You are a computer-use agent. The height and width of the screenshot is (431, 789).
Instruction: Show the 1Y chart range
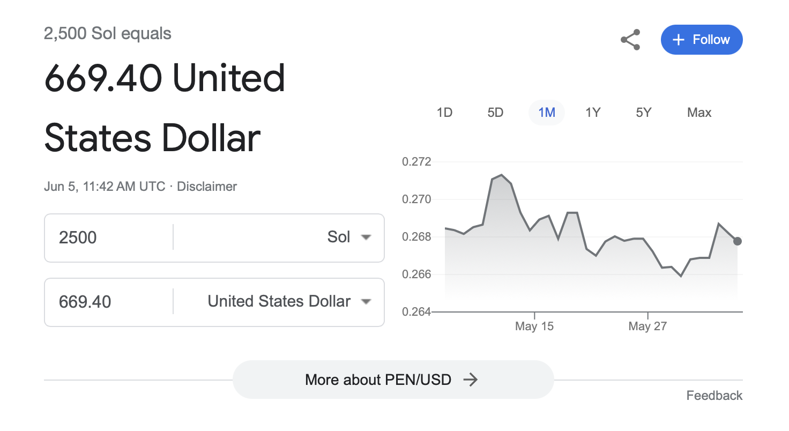click(593, 113)
